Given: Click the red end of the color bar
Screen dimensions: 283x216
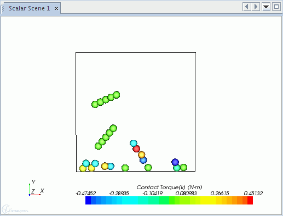Looking at the screenshot, I should click(x=250, y=201).
